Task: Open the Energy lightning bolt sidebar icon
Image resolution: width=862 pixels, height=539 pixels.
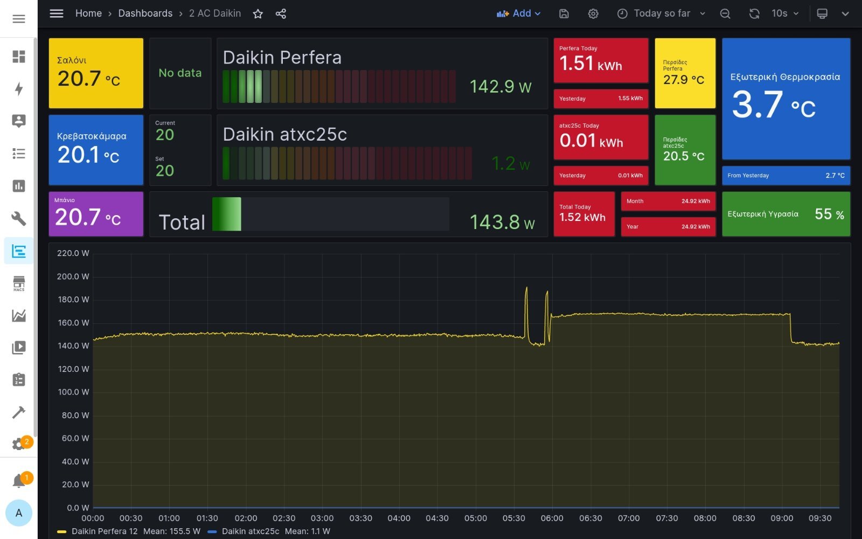Action: coord(19,89)
